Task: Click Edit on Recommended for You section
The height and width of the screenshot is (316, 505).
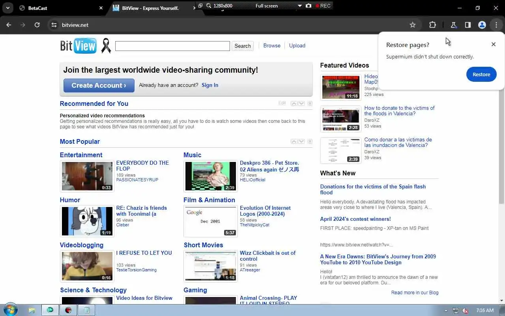Action: tap(282, 103)
